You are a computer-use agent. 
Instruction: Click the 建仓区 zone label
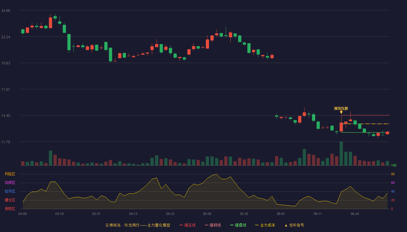tap(10, 200)
